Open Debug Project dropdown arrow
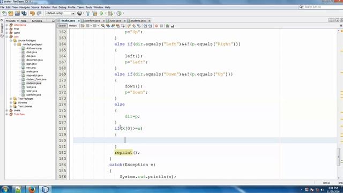The height and width of the screenshot is (193, 343). click(114, 13)
